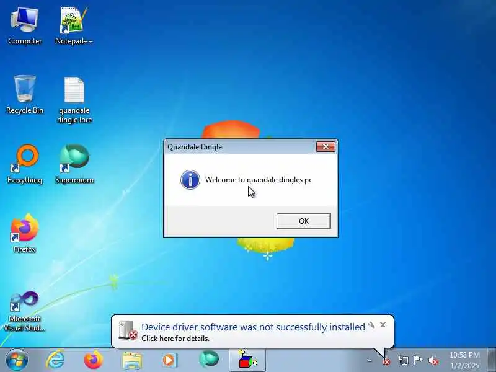Open the Computer desktop icon
The height and width of the screenshot is (372, 496).
coord(24,26)
